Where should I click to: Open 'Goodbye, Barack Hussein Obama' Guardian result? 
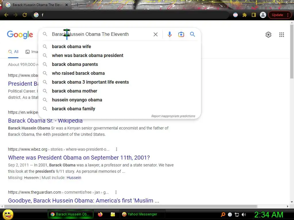(84, 201)
